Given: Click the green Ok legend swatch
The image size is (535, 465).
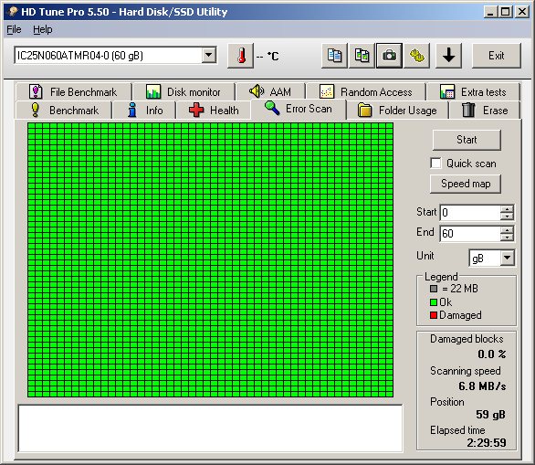Looking at the screenshot, I should (x=434, y=302).
